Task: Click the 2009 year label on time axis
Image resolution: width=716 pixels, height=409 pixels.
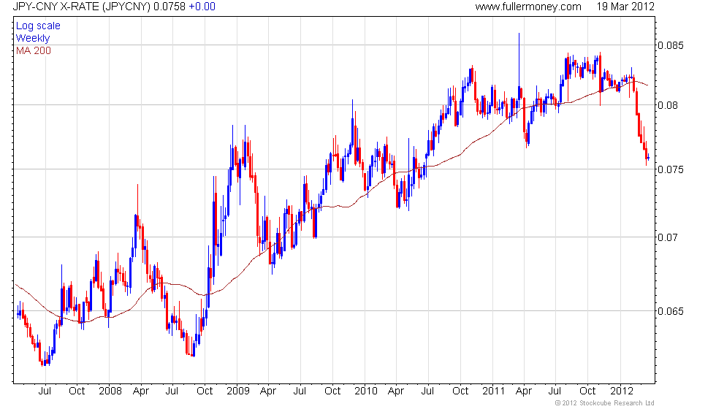Action: tap(238, 391)
